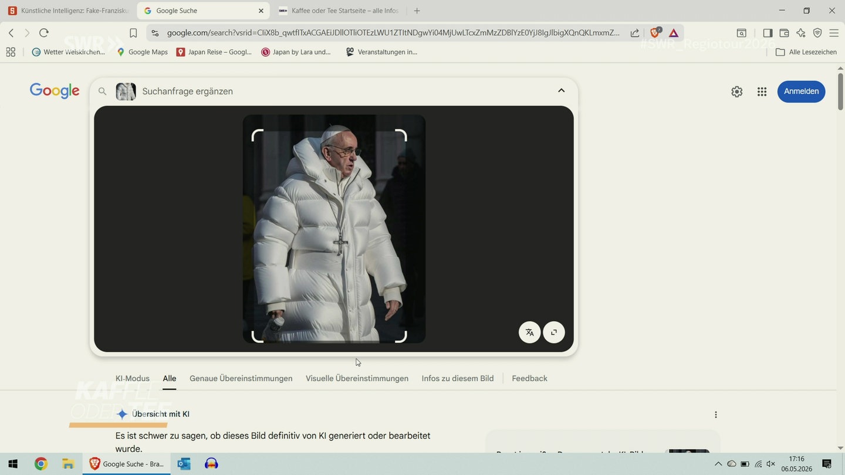
Task: Open the Brave hamburger main menu
Action: 834,33
